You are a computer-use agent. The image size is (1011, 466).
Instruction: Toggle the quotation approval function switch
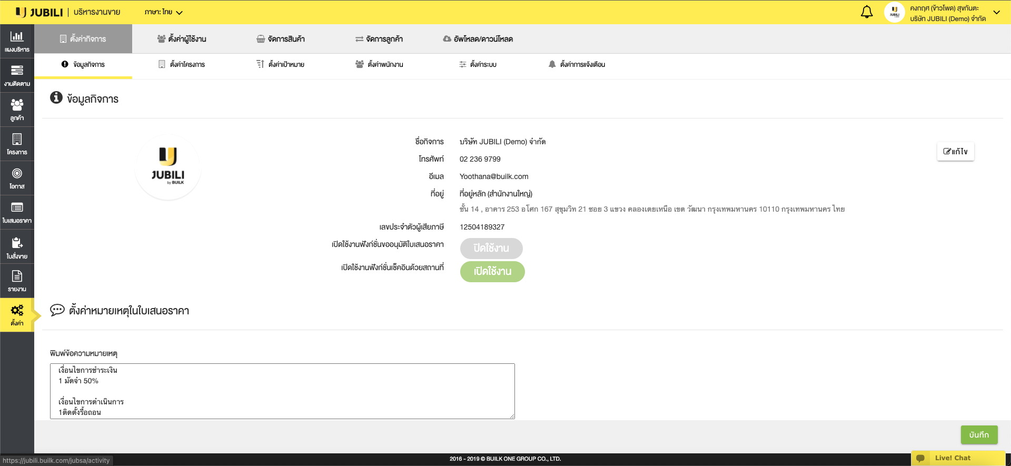click(x=491, y=248)
